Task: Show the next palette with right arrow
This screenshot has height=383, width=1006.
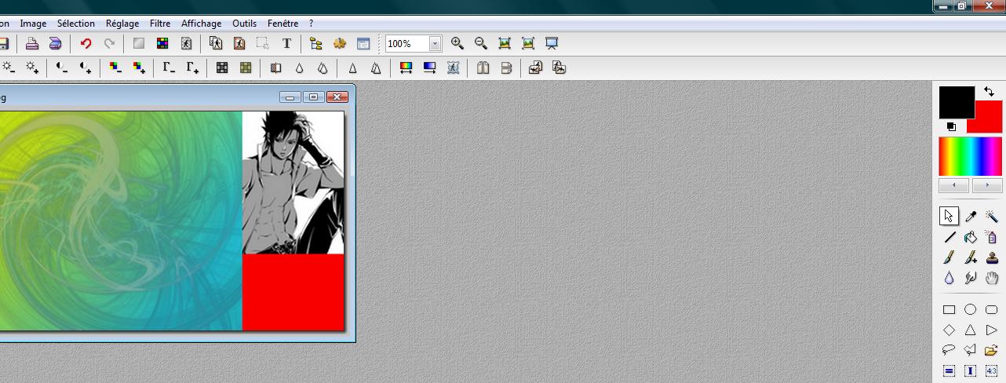Action: (987, 186)
